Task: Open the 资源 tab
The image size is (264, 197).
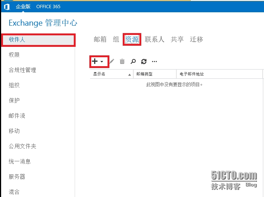Action: [x=132, y=39]
